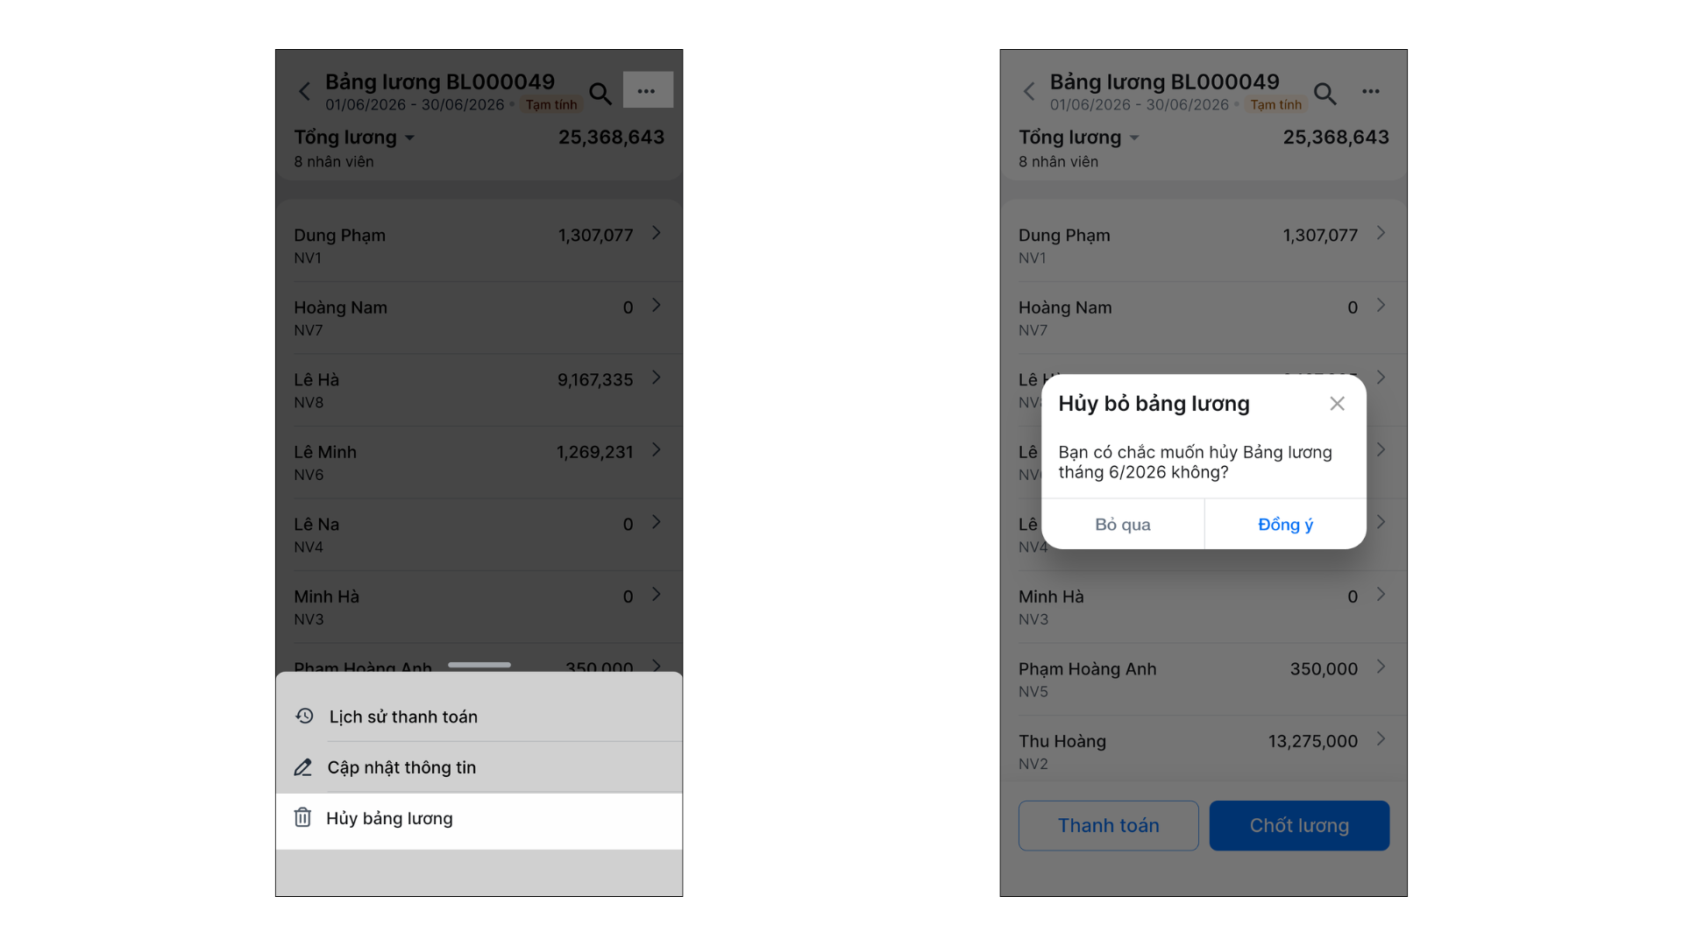The image size is (1683, 946).
Task: Confirm with the Đồng ý button
Action: pos(1286,525)
